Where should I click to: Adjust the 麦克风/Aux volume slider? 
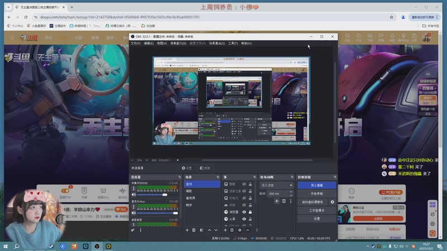(x=157, y=213)
